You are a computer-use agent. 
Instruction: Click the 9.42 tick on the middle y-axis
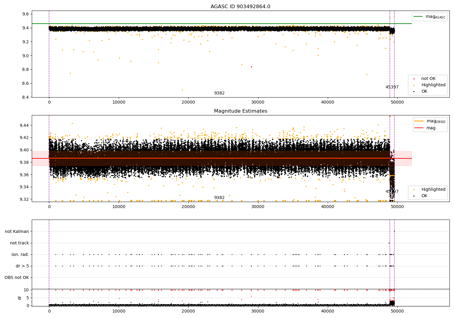coord(24,138)
